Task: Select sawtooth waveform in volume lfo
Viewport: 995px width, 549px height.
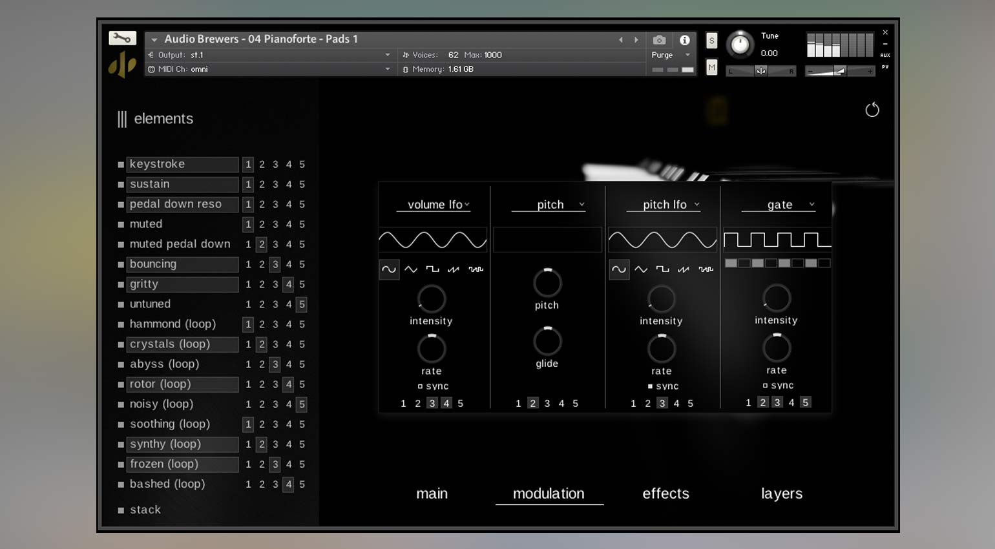Action: pyautogui.click(x=454, y=269)
